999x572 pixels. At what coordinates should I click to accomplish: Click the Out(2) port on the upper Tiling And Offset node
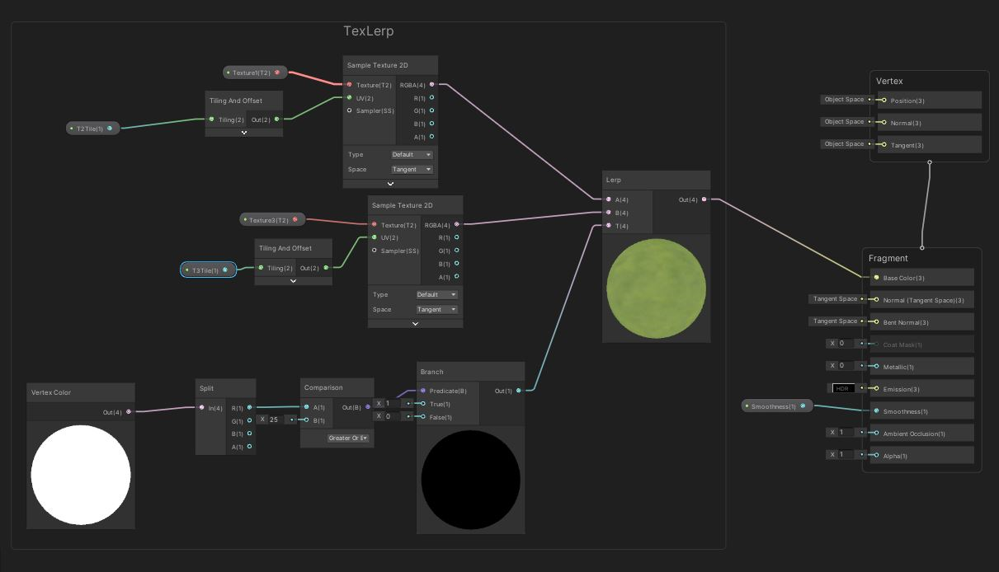(x=276, y=119)
